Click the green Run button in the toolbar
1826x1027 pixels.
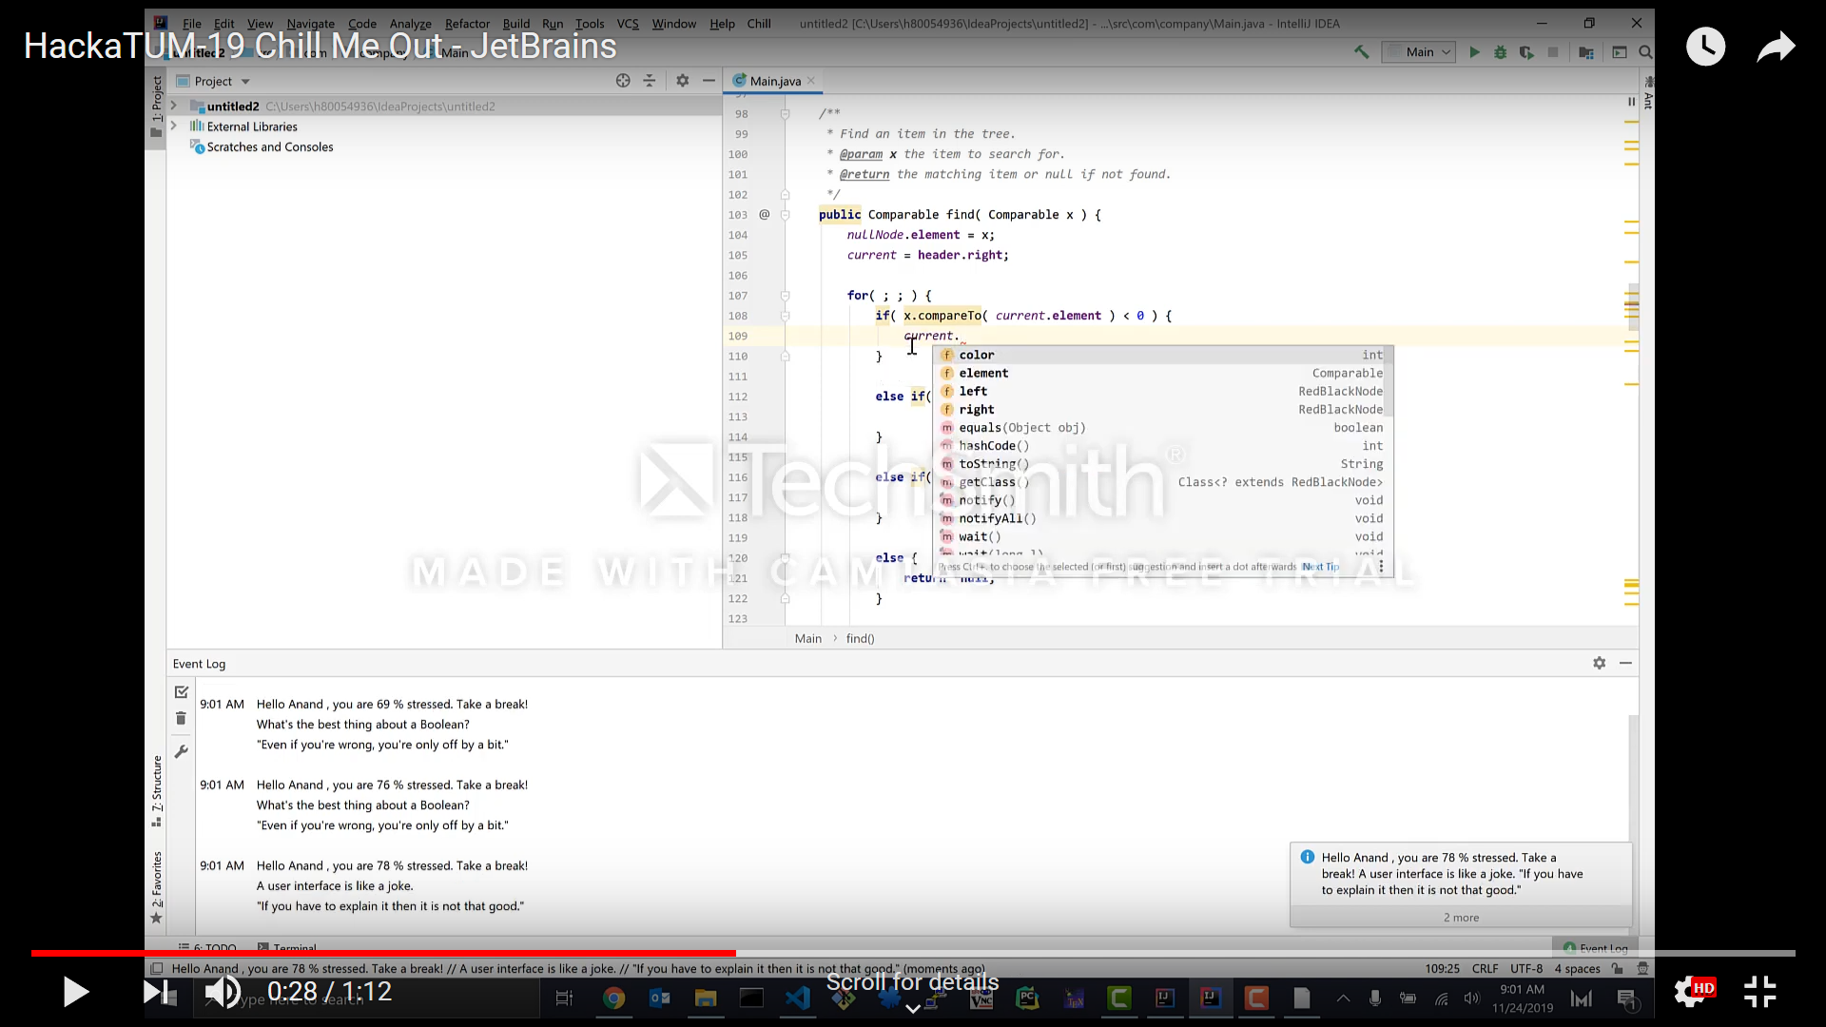click(1474, 52)
